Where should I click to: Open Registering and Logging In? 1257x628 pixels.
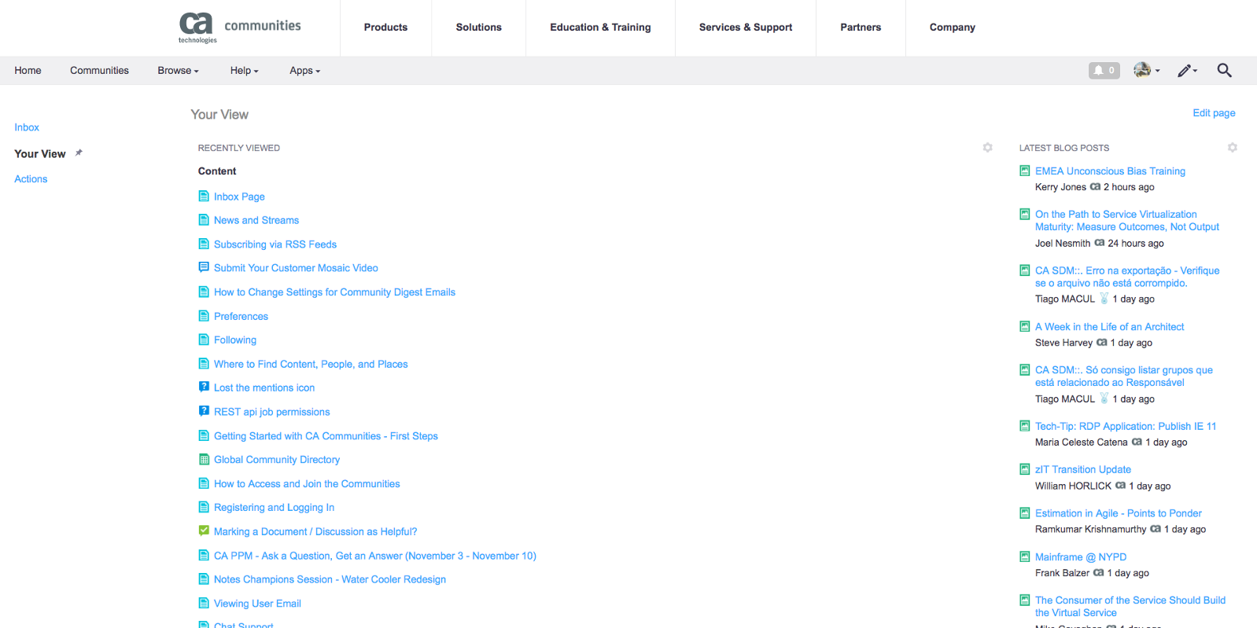click(x=274, y=508)
